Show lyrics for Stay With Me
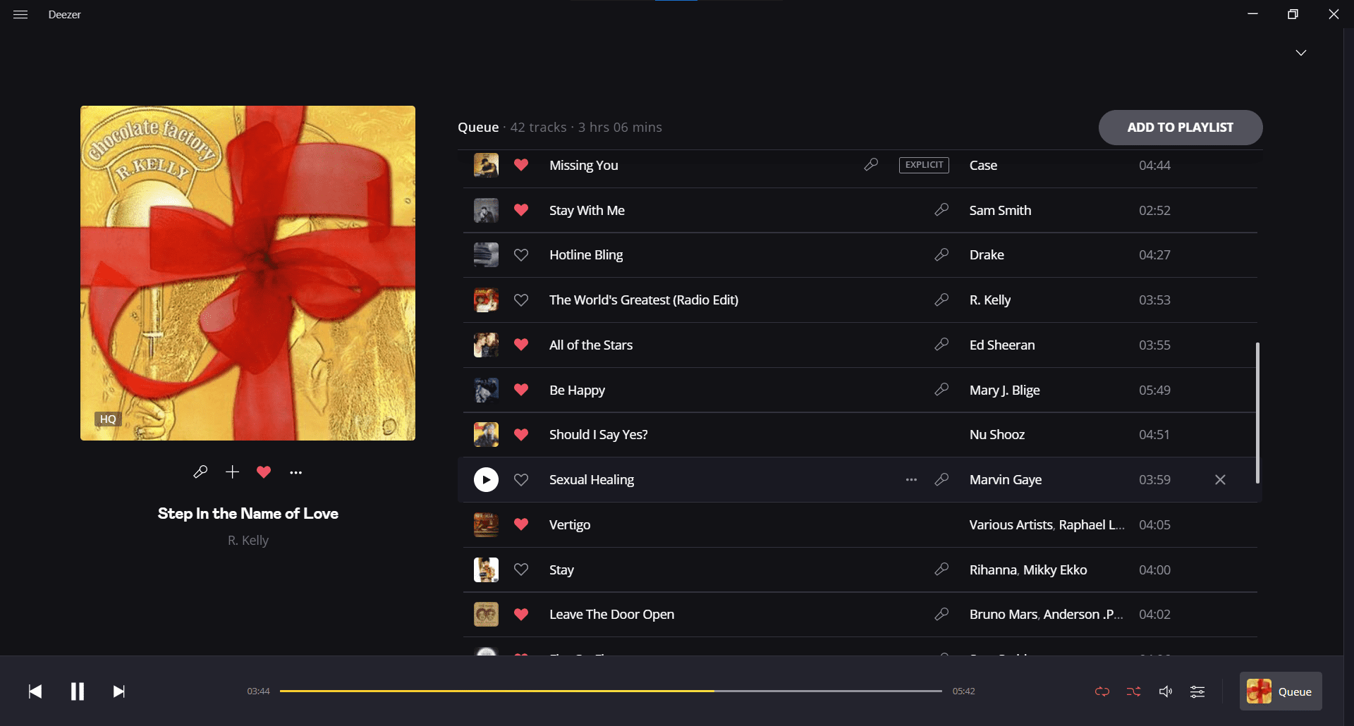1354x726 pixels. coord(941,210)
